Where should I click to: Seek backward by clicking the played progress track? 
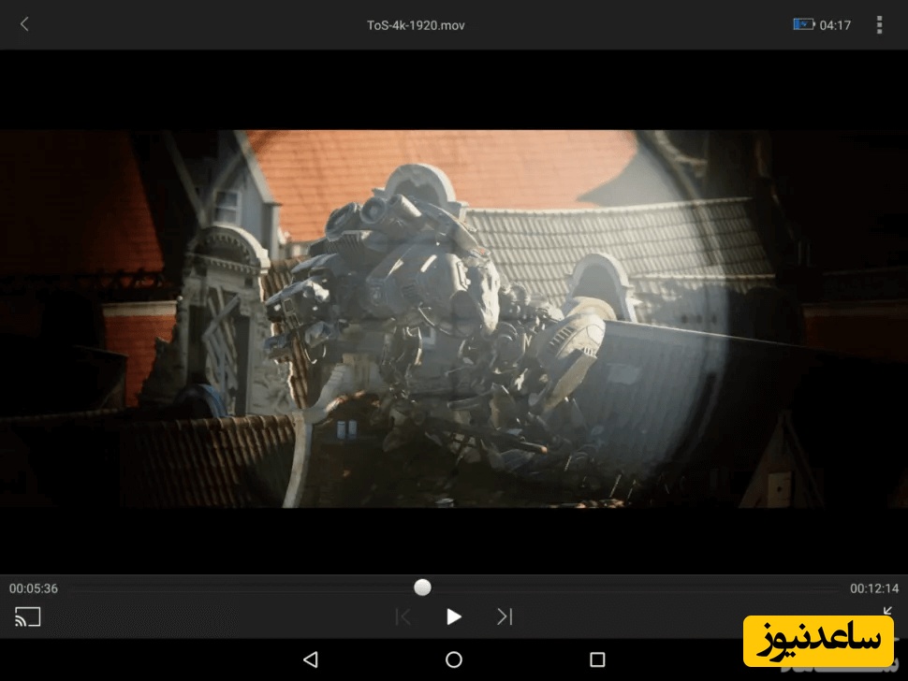(x=234, y=587)
